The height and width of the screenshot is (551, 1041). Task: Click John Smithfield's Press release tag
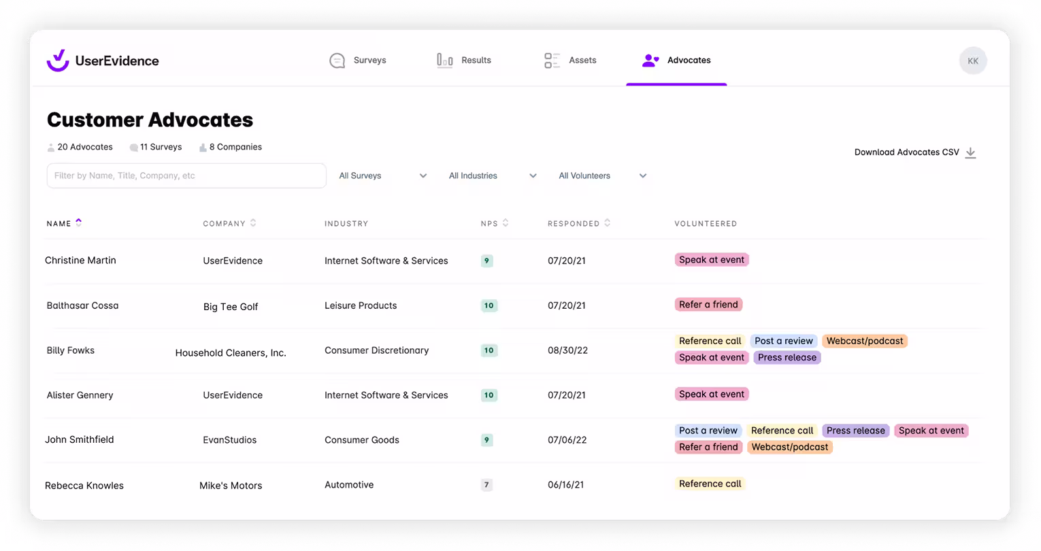click(856, 431)
